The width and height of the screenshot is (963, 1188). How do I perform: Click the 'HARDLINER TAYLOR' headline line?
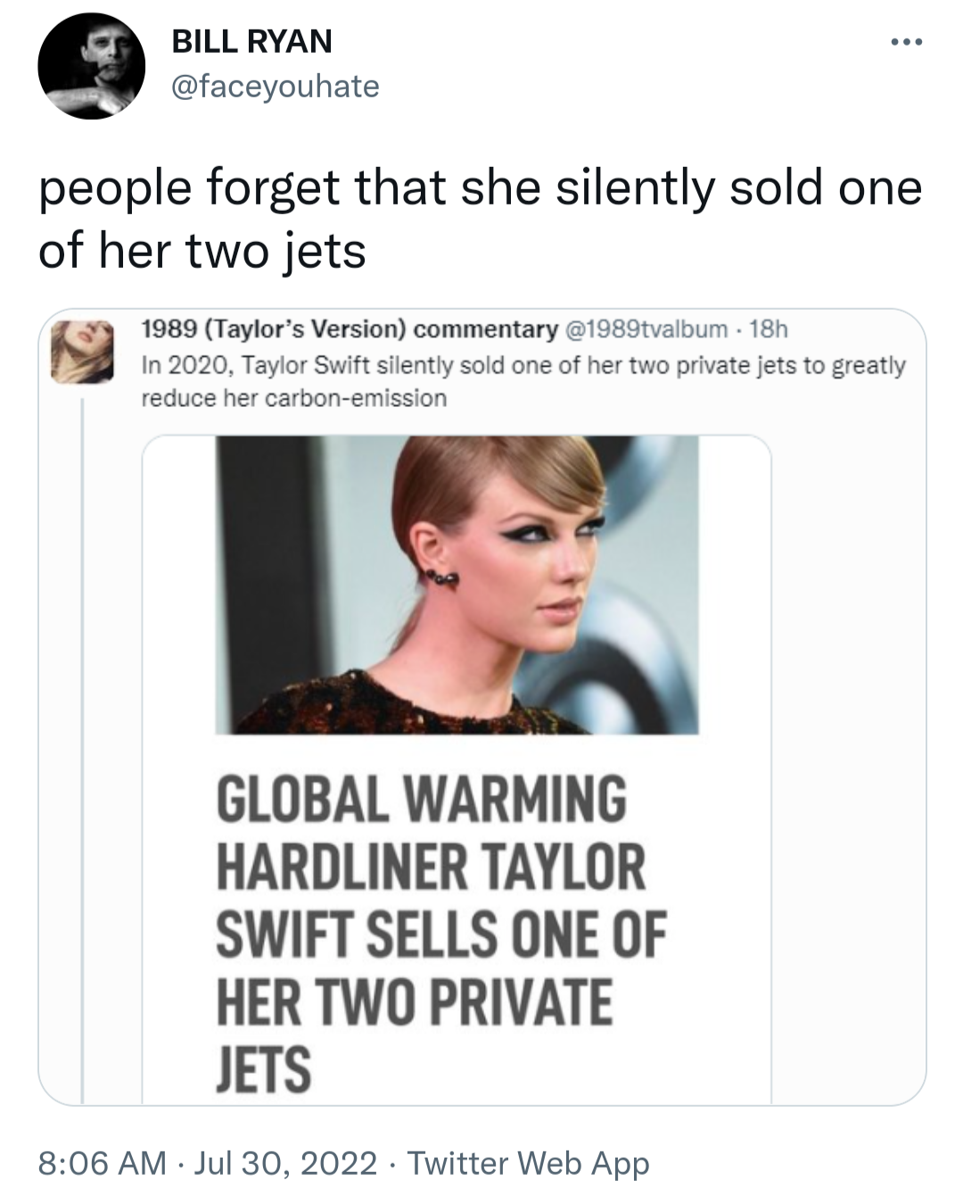(432, 866)
